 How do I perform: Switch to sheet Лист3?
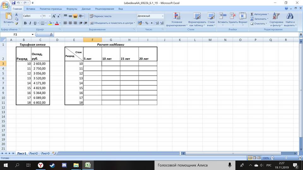pyautogui.click(x=45, y=153)
